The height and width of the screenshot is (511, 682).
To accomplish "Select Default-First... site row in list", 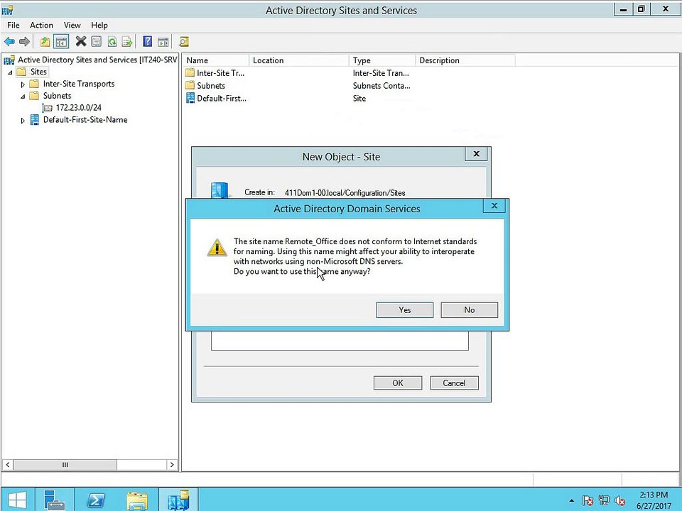I will click(222, 98).
